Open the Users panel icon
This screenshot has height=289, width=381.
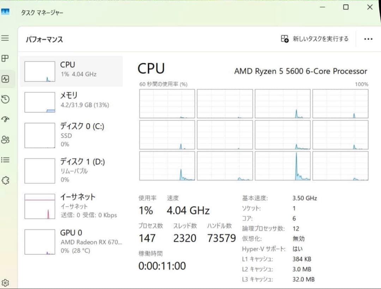[x=5, y=139]
